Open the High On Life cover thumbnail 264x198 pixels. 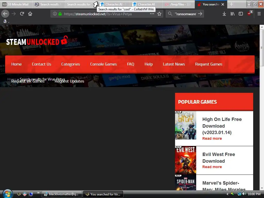pos(186,125)
